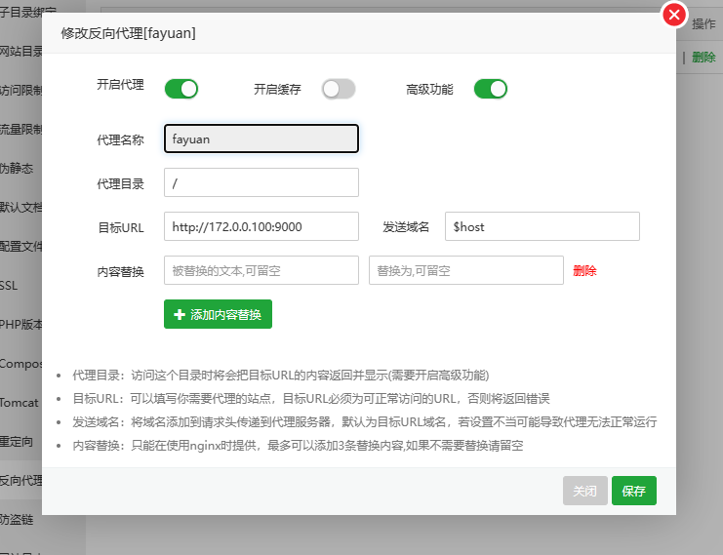
Task: Select the 反向代理 sidebar tab
Action: (21, 481)
